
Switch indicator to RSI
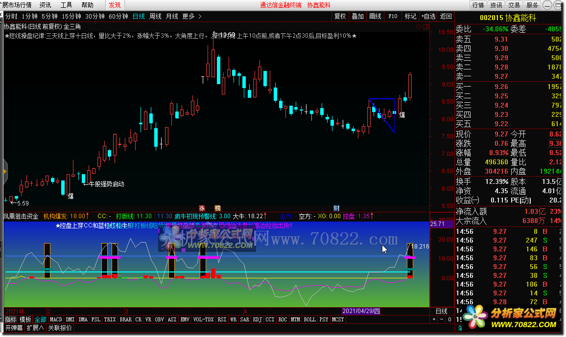click(x=222, y=319)
